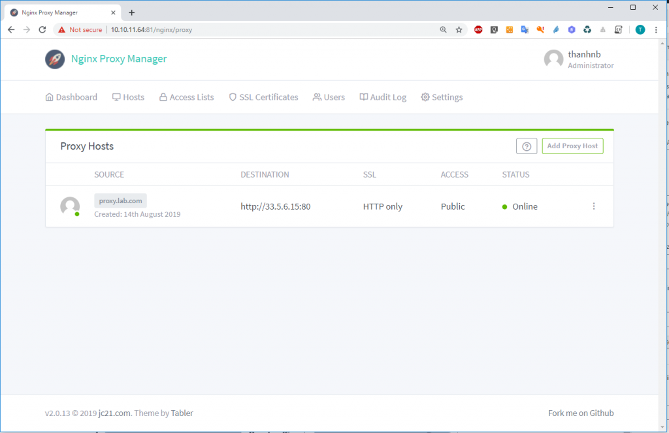669x433 pixels.
Task: Open a new browser tab
Action: [x=131, y=12]
